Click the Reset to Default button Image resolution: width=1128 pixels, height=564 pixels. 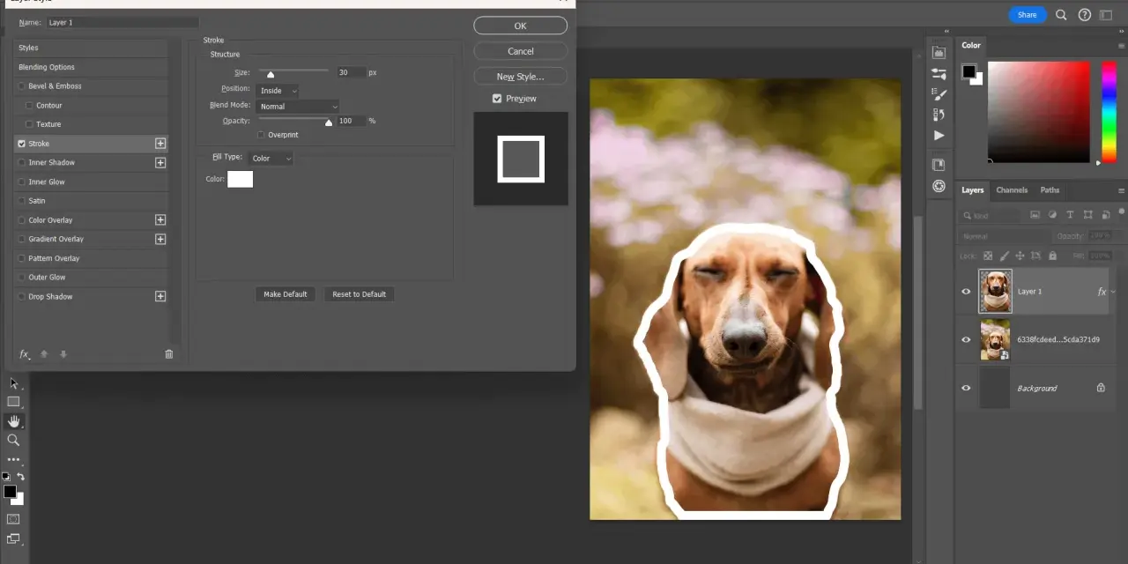(359, 294)
